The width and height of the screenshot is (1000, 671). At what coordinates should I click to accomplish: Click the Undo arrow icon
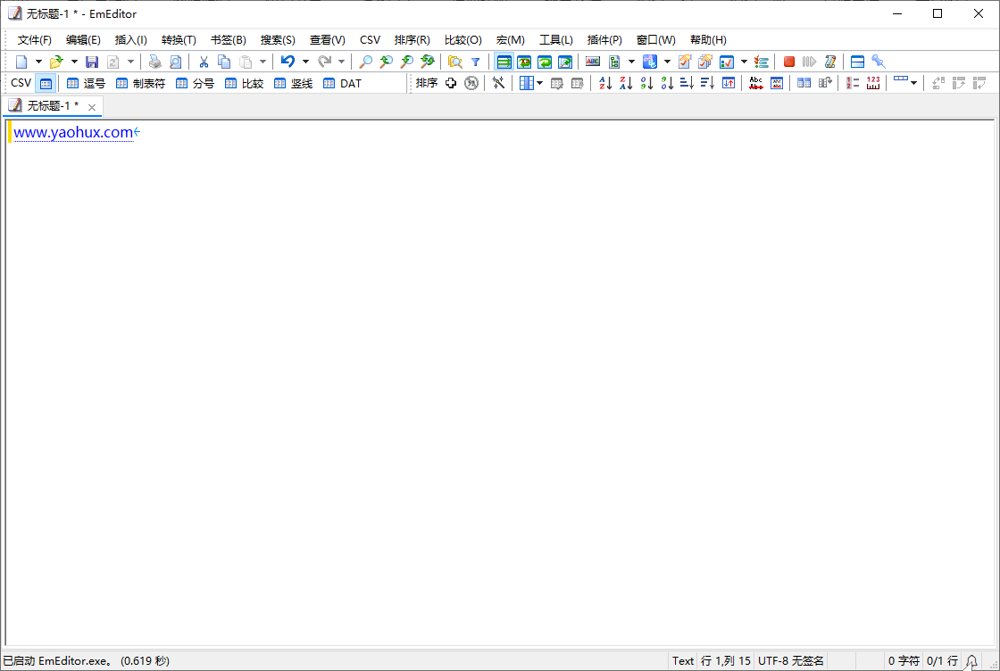(287, 62)
